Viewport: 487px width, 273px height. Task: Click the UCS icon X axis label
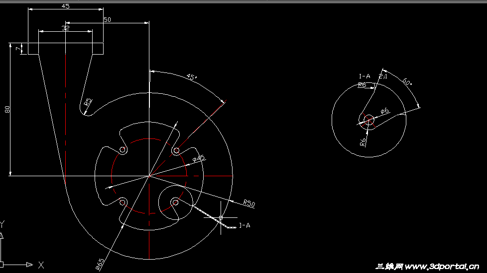[x=41, y=265]
